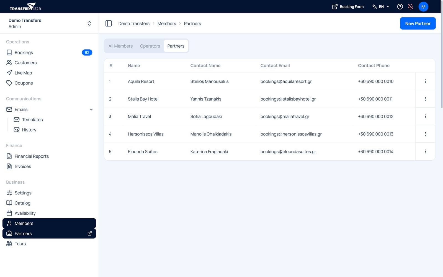Open Catalog in sidebar
This screenshot has height=277, width=443.
tap(49, 203)
